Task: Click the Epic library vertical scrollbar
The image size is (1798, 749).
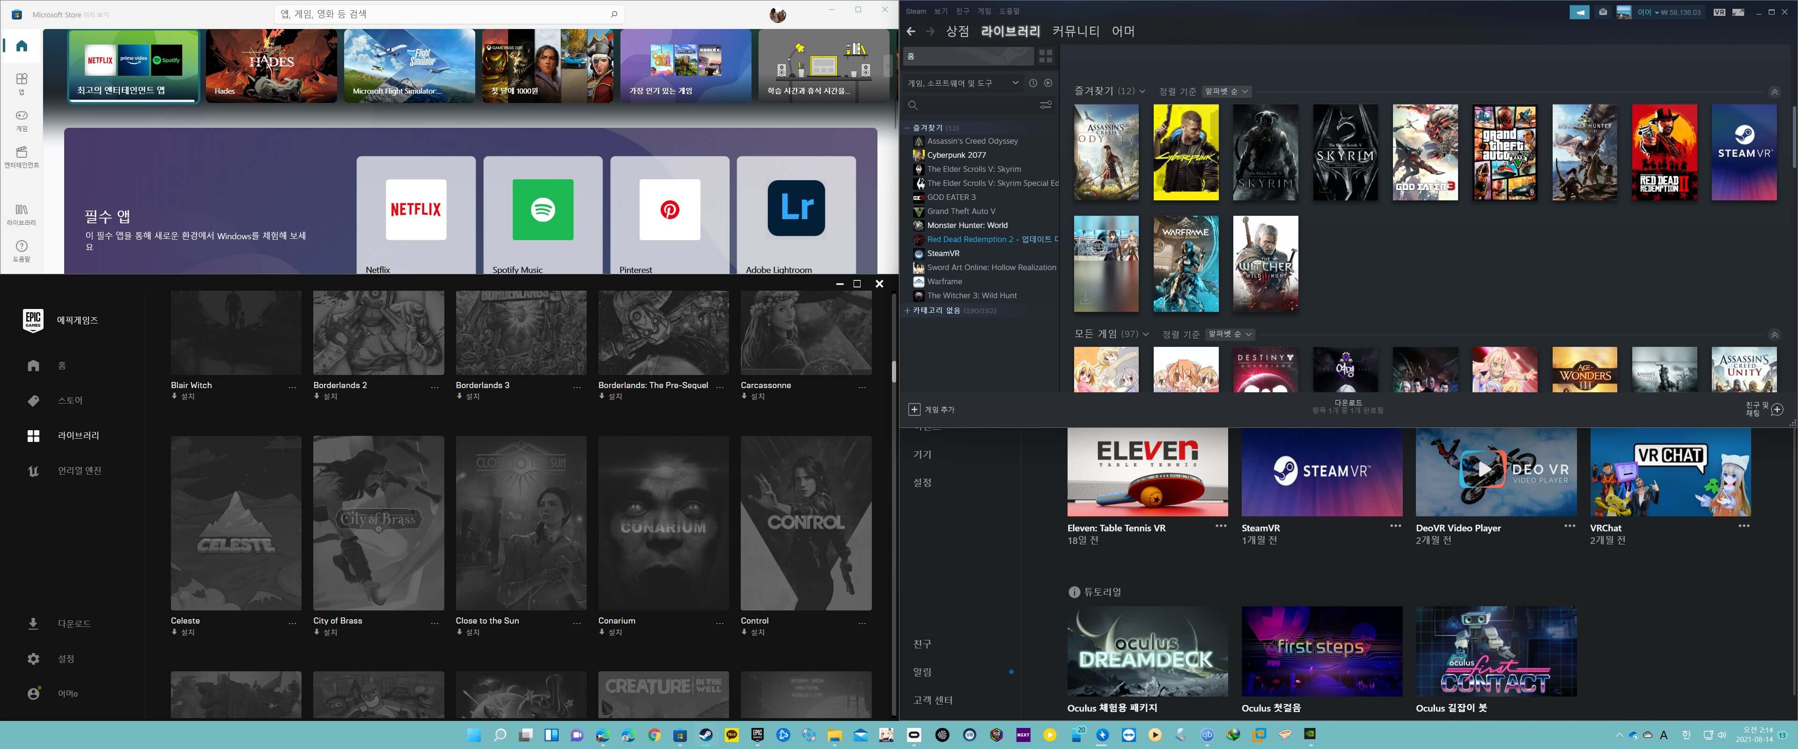Action: coord(893,371)
